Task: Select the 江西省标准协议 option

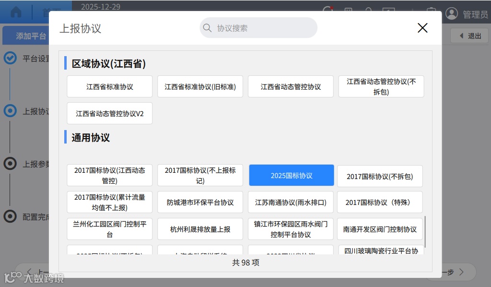Action: (110, 86)
